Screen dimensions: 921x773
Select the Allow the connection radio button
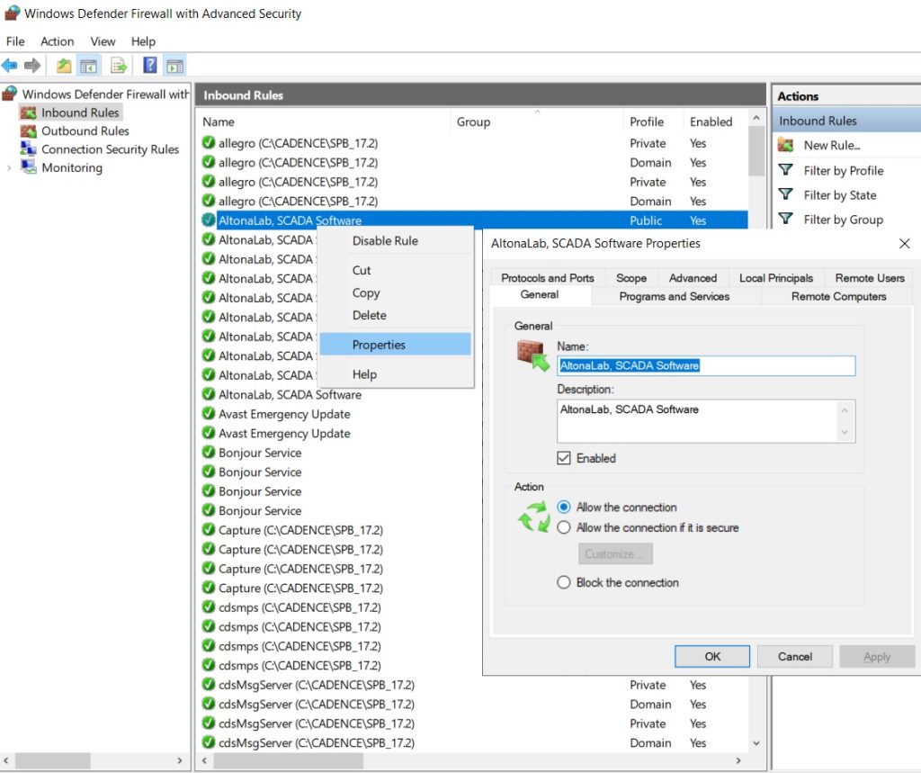[x=563, y=507]
